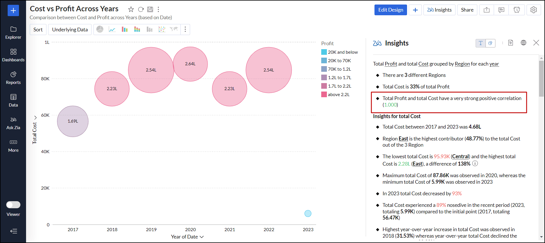Switch Insights to visual chart view
The image size is (545, 243).
[490, 43]
